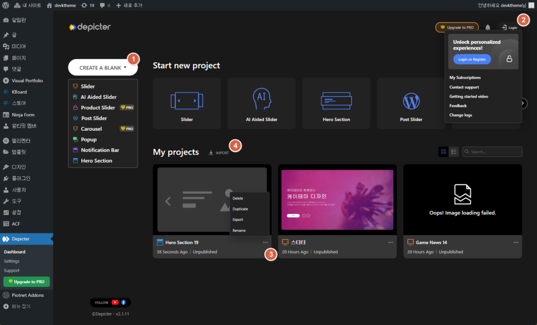Open the 내 사이트 admin bar menu
This screenshot has width=537, height=325.
tap(27, 5)
